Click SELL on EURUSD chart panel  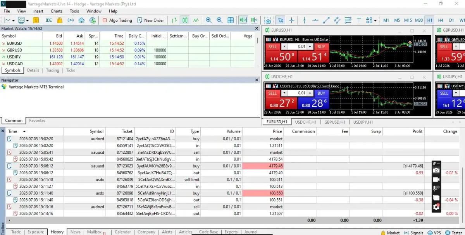[x=273, y=47]
